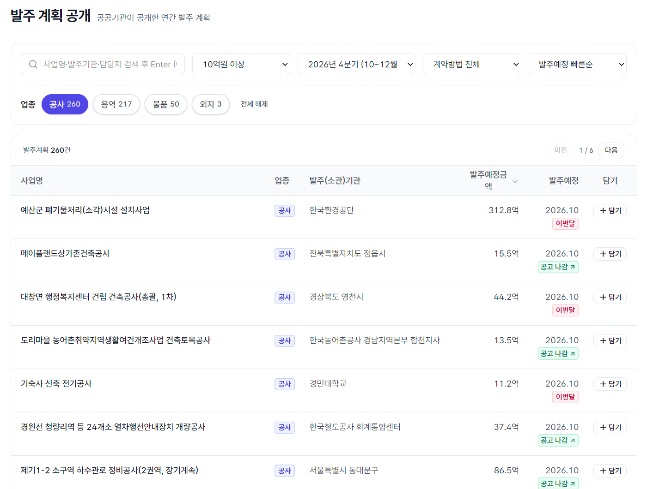647x489 pixels.
Task: Open the 2026년 4분기 period dropdown
Action: coord(356,64)
